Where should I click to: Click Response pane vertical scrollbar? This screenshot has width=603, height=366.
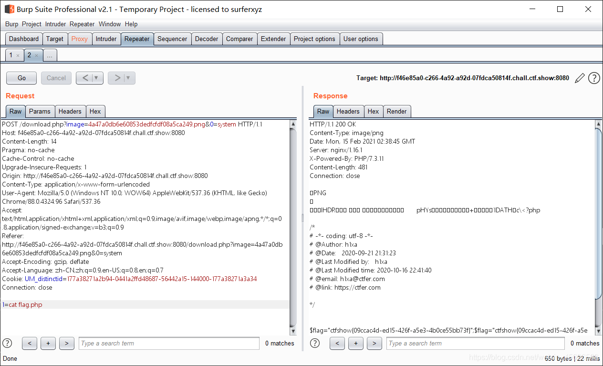point(599,228)
